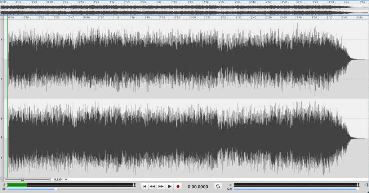Toggle loop playback
Image resolution: width=369 pixels, height=193 pixels.
tap(218, 187)
